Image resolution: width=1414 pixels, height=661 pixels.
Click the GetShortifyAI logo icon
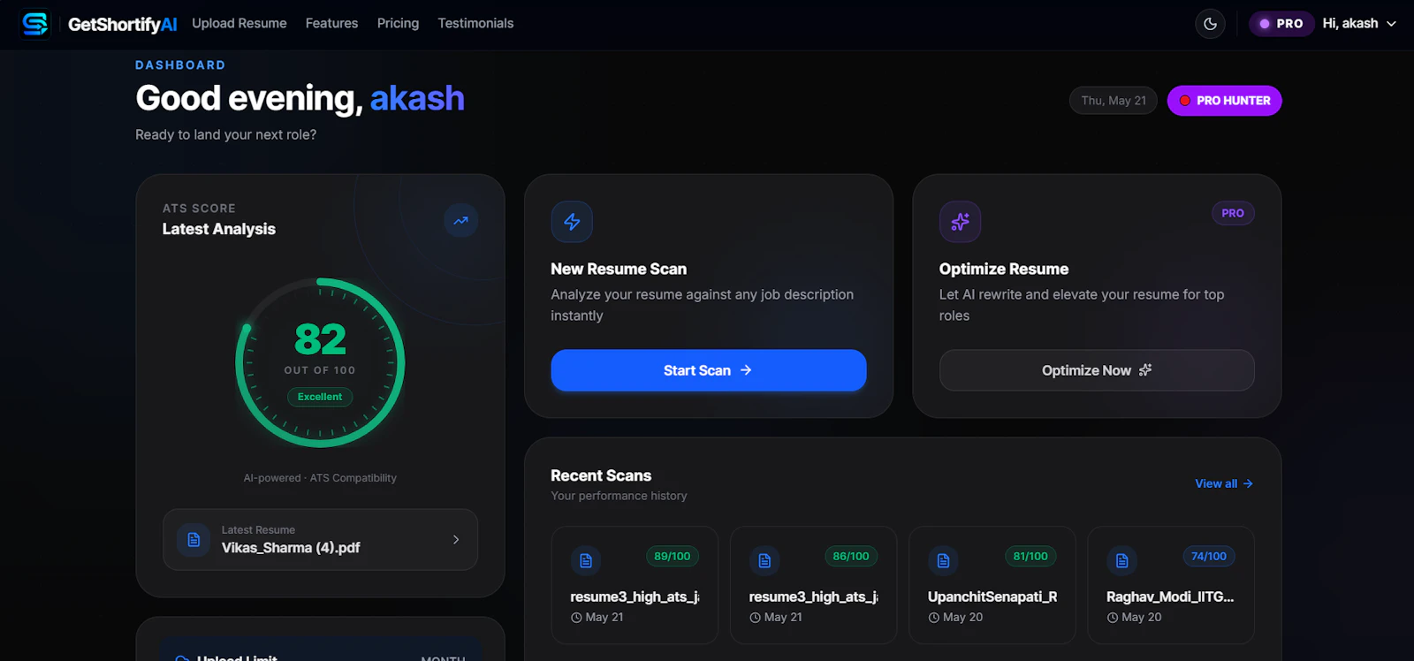35,24
